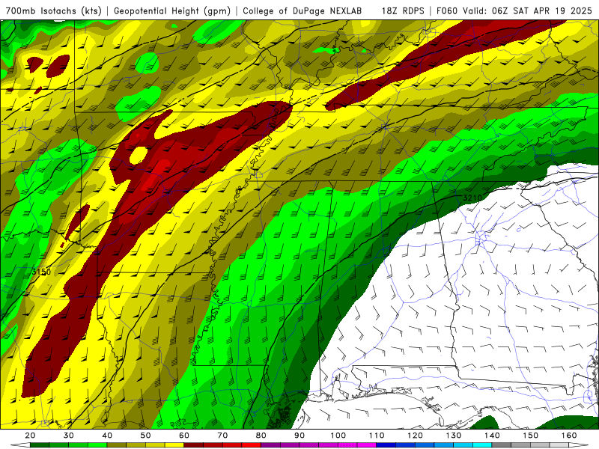
Task: Click the '3210' height contour label
Action: coord(472,198)
